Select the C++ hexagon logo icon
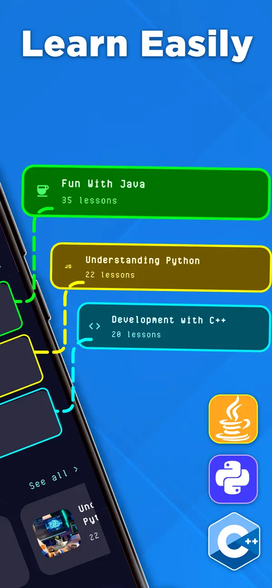Screen dimensions: 272x588 pos(234,541)
